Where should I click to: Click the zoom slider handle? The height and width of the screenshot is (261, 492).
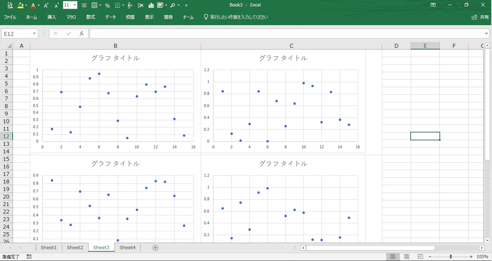[451, 257]
